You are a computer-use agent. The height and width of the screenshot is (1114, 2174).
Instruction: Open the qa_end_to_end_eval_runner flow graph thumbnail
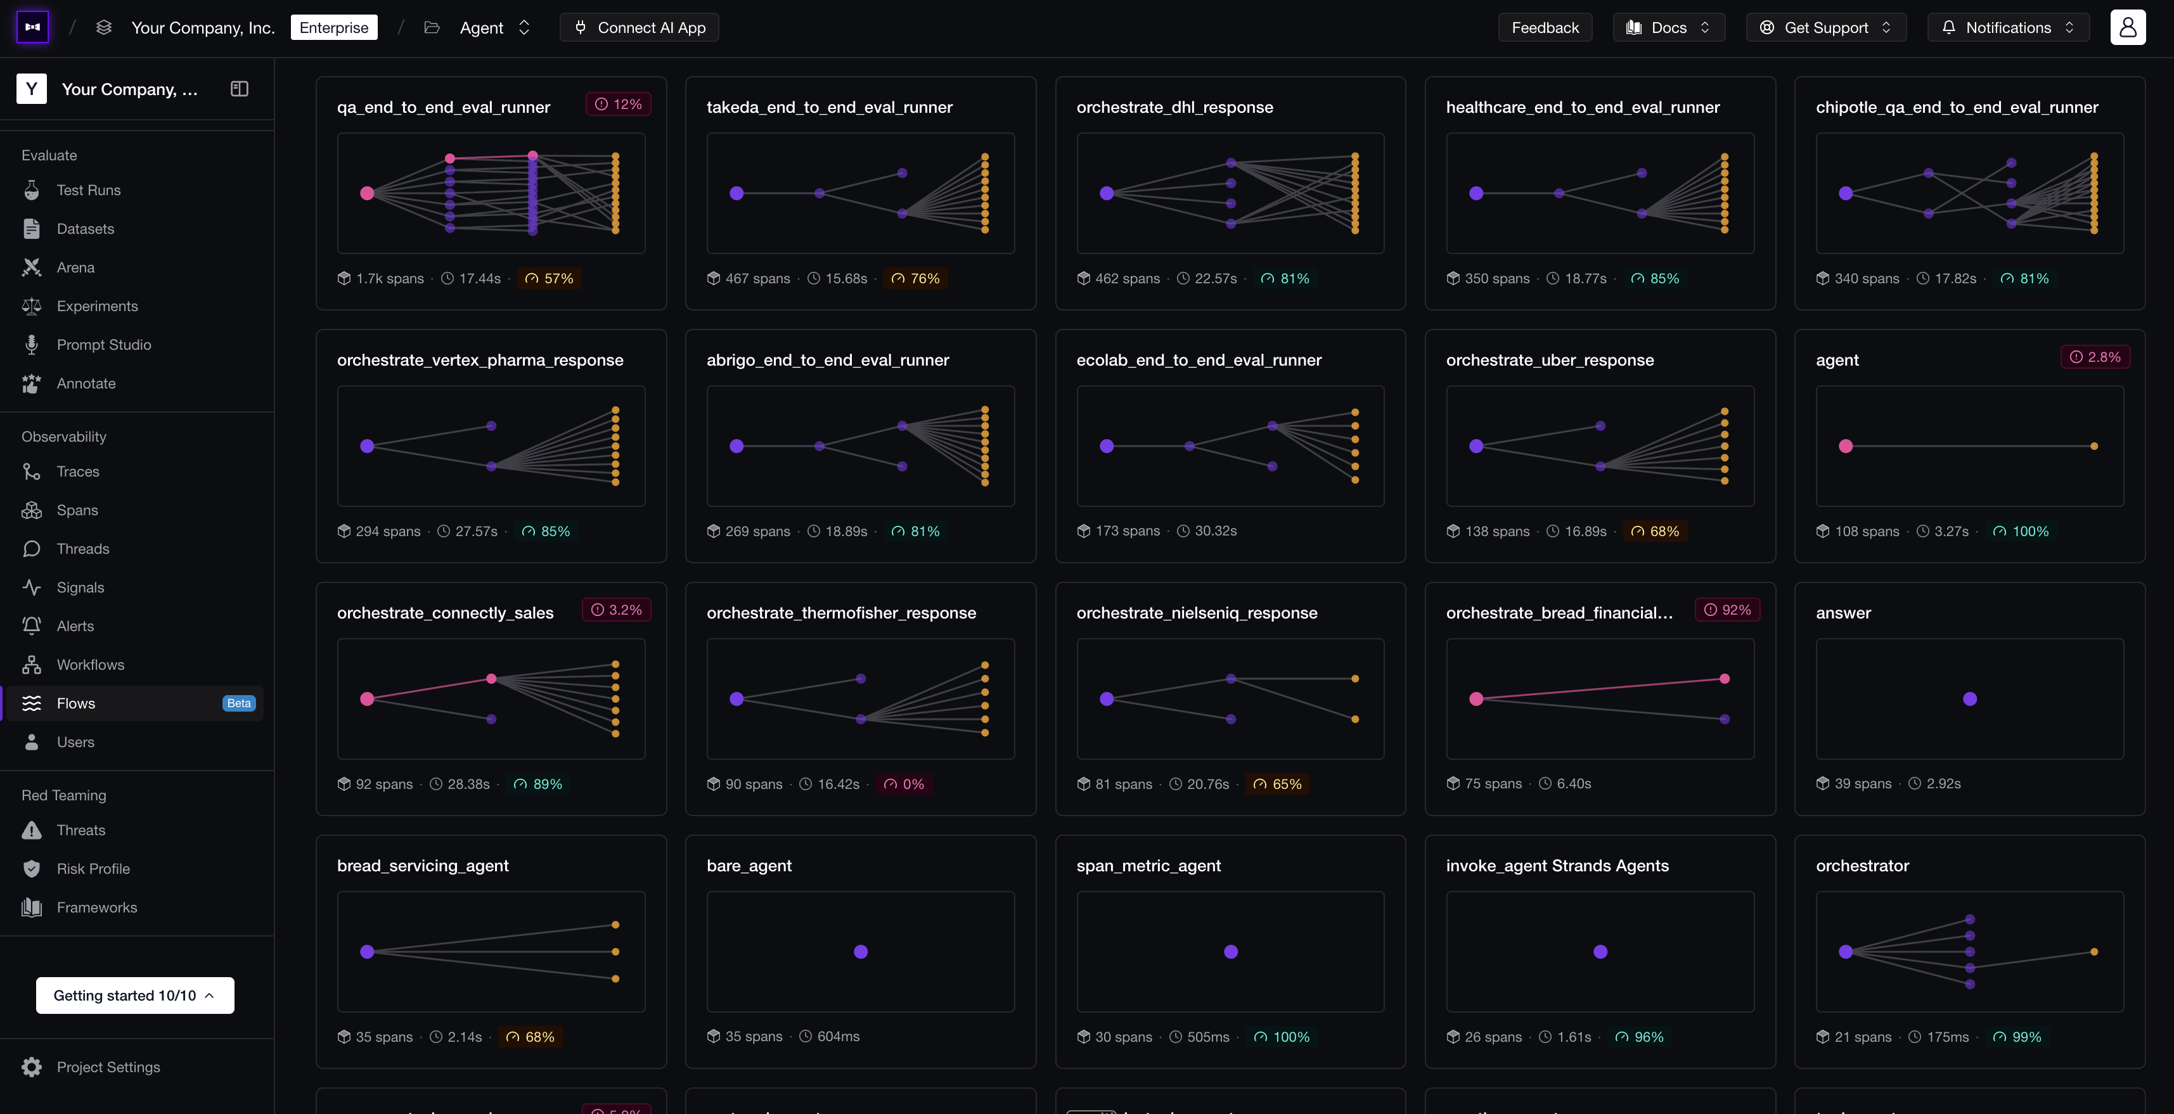(491, 193)
